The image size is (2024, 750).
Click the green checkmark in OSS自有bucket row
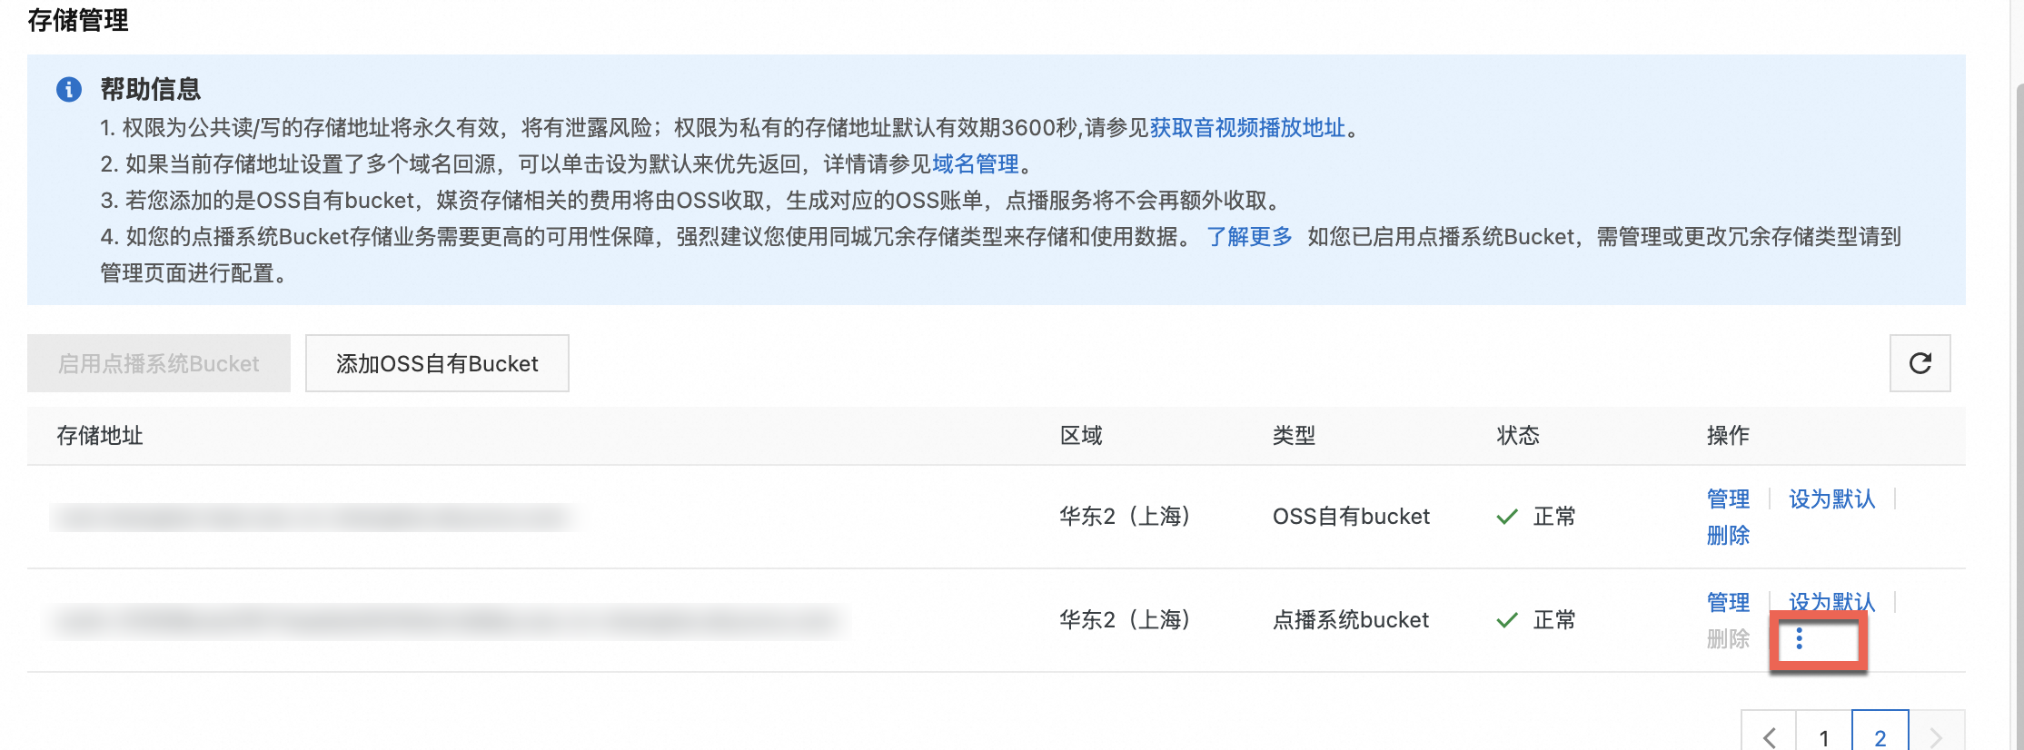(1507, 517)
